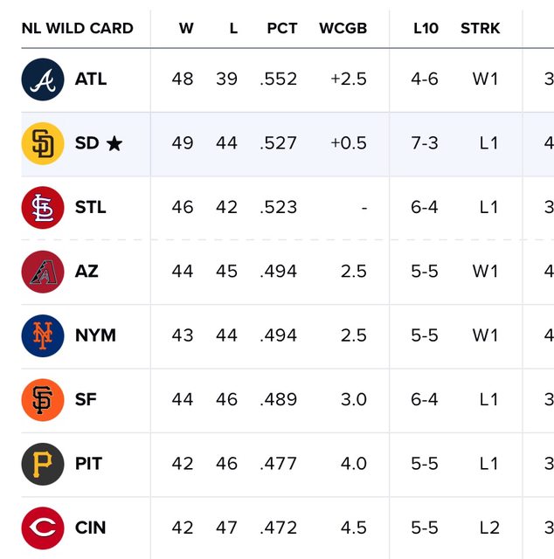Click the New York Mets logo

[43, 335]
